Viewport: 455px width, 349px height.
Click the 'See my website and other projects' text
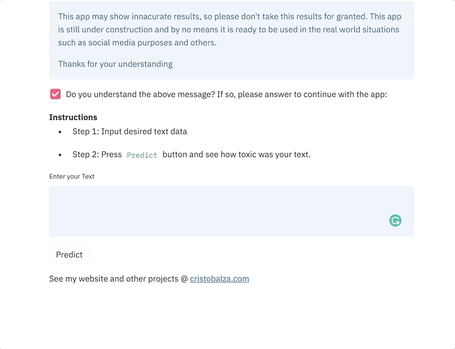click(x=114, y=279)
